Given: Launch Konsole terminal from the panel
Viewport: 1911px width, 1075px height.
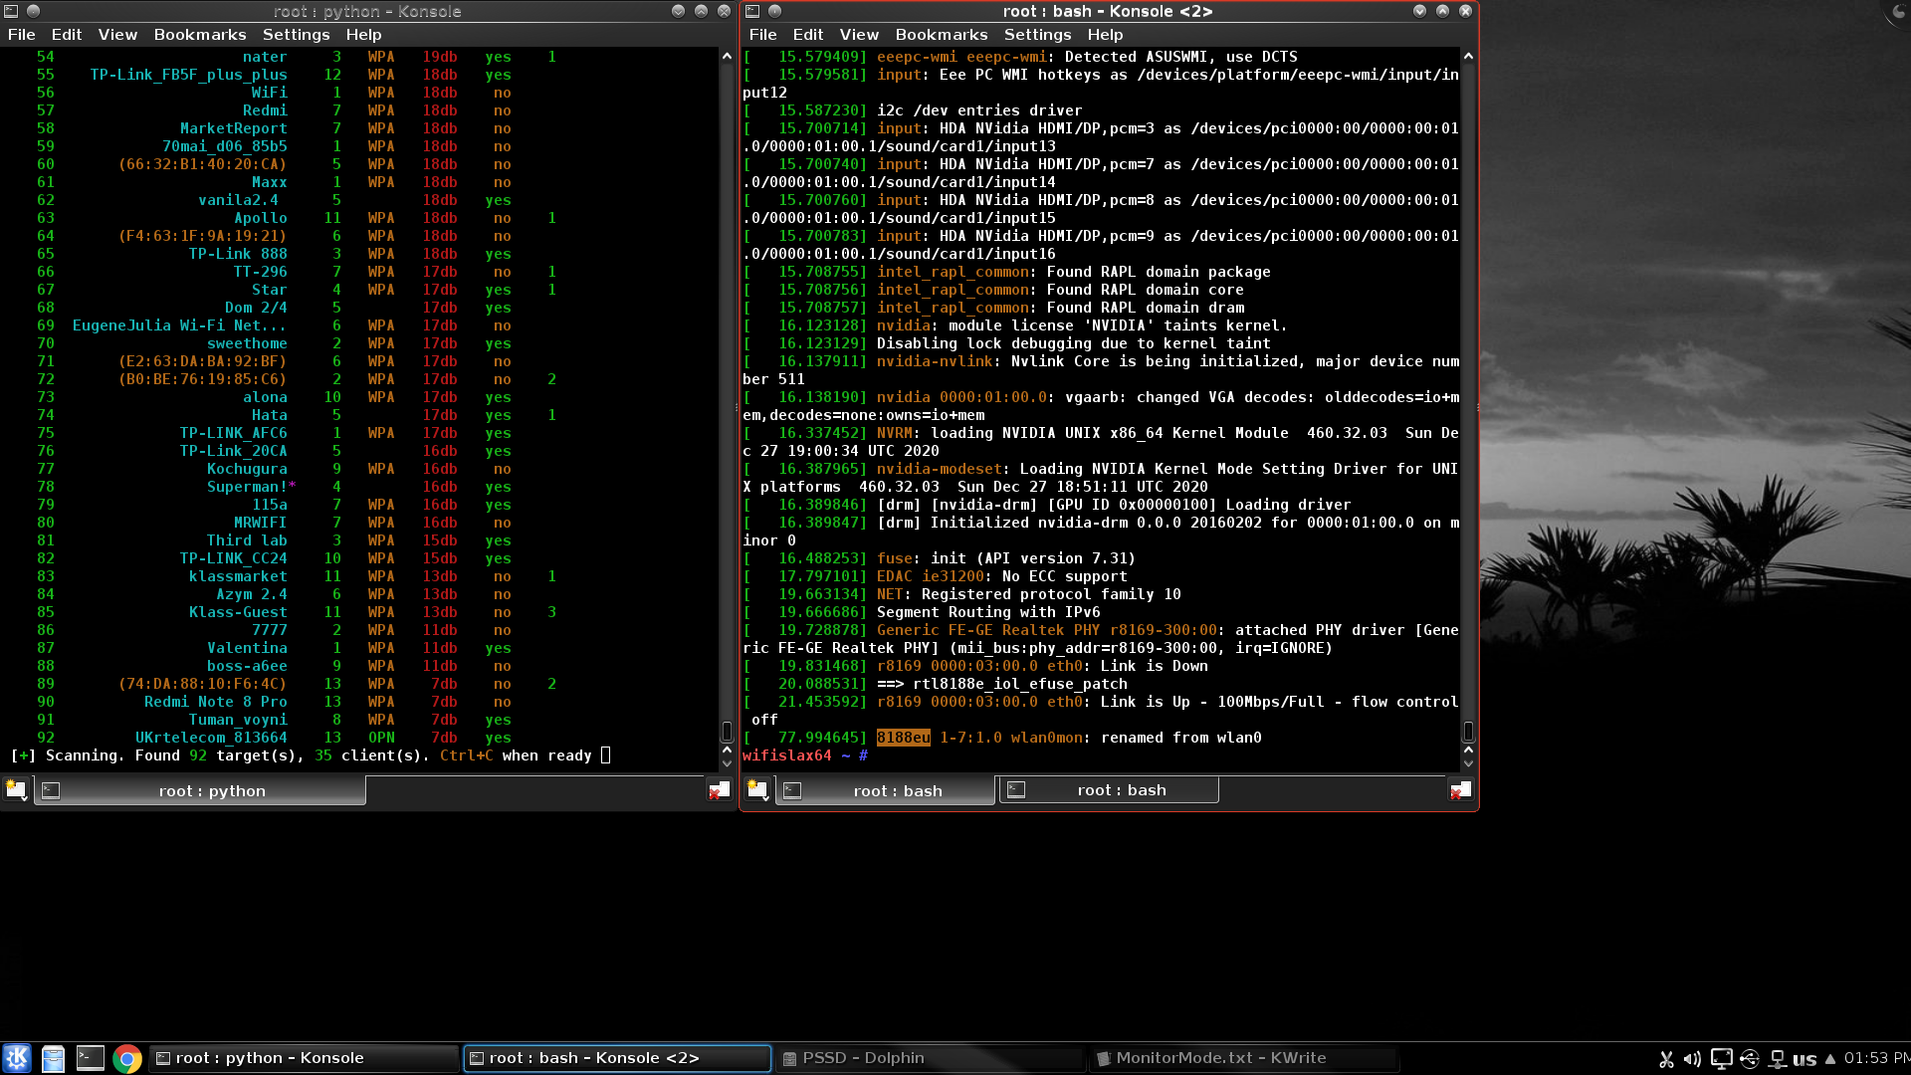Looking at the screenshot, I should [91, 1058].
